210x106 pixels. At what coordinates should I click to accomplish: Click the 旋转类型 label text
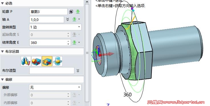click(9, 27)
